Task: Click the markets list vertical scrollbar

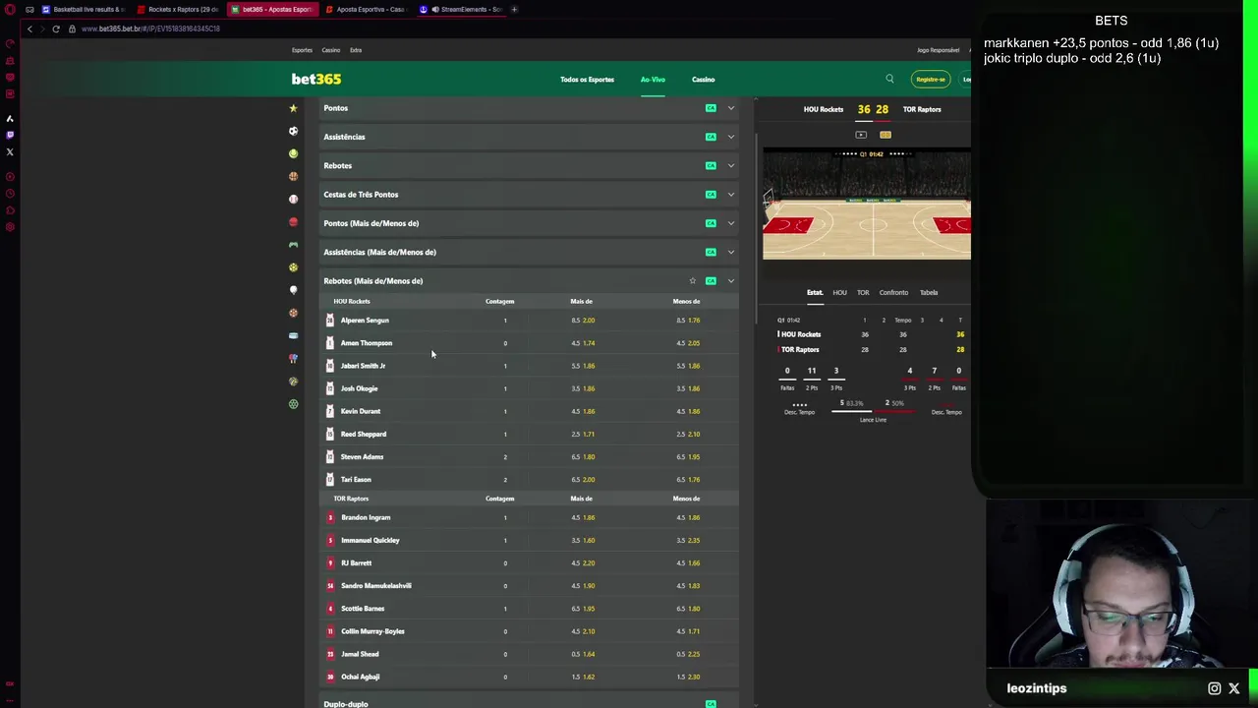Action: coord(756,226)
